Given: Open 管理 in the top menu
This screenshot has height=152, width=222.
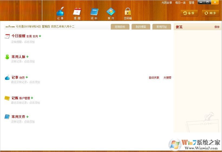Looking at the screenshot, I should (x=192, y=3).
